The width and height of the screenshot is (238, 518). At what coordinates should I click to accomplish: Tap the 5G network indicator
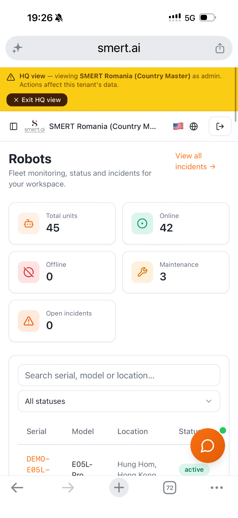coord(190,18)
